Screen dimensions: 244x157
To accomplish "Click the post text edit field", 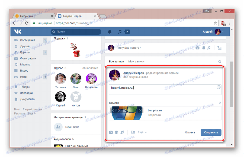I will (x=165, y=89).
